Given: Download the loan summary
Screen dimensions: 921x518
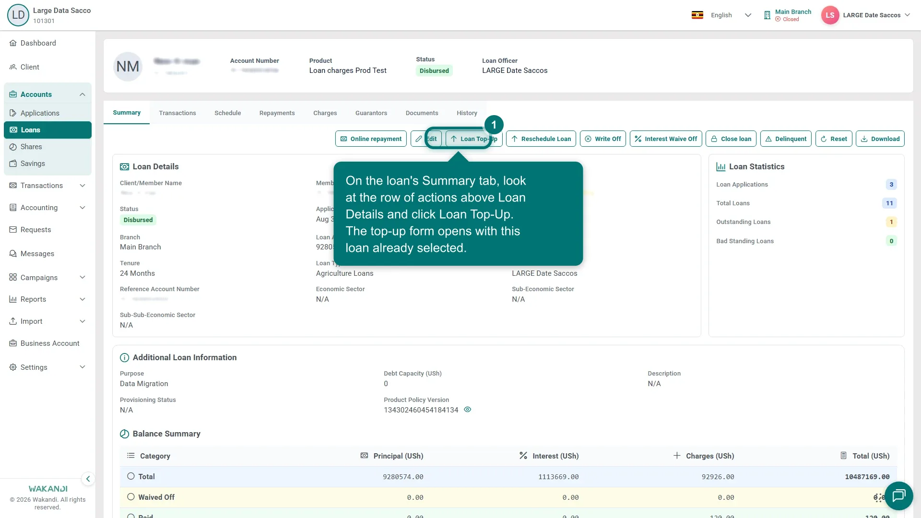Looking at the screenshot, I should point(880,139).
